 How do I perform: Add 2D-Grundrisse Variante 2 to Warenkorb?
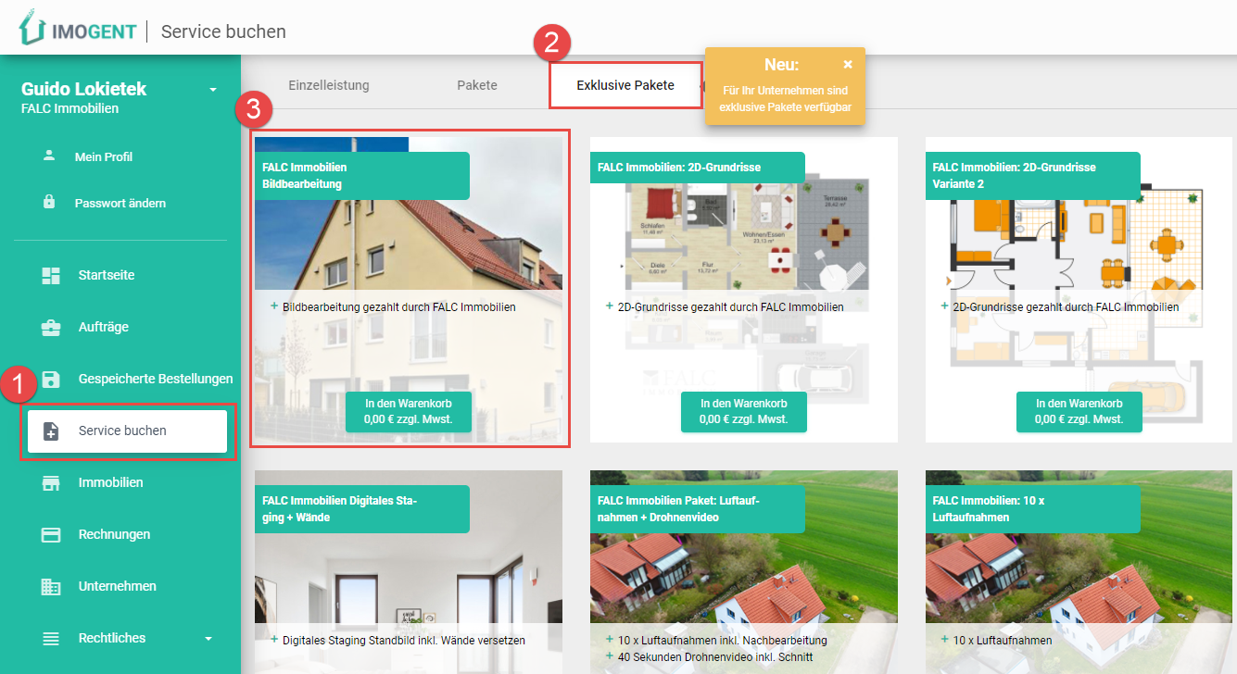[x=1079, y=411]
